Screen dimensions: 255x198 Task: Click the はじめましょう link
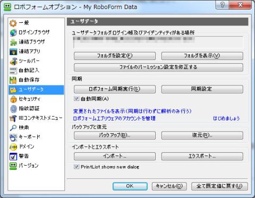[x=226, y=118]
